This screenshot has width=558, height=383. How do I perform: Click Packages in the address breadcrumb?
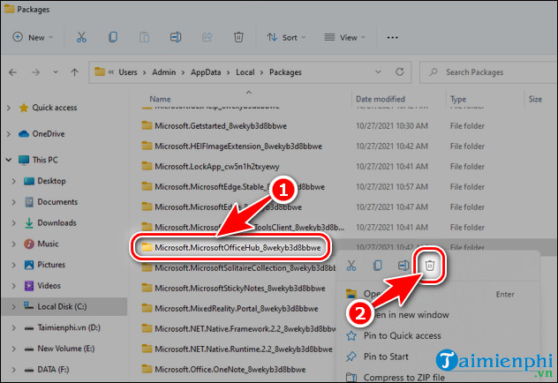coord(285,72)
